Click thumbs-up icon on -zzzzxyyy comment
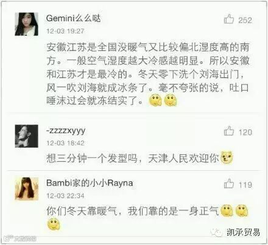Screen dimensions: 268x245 [x=229, y=131]
